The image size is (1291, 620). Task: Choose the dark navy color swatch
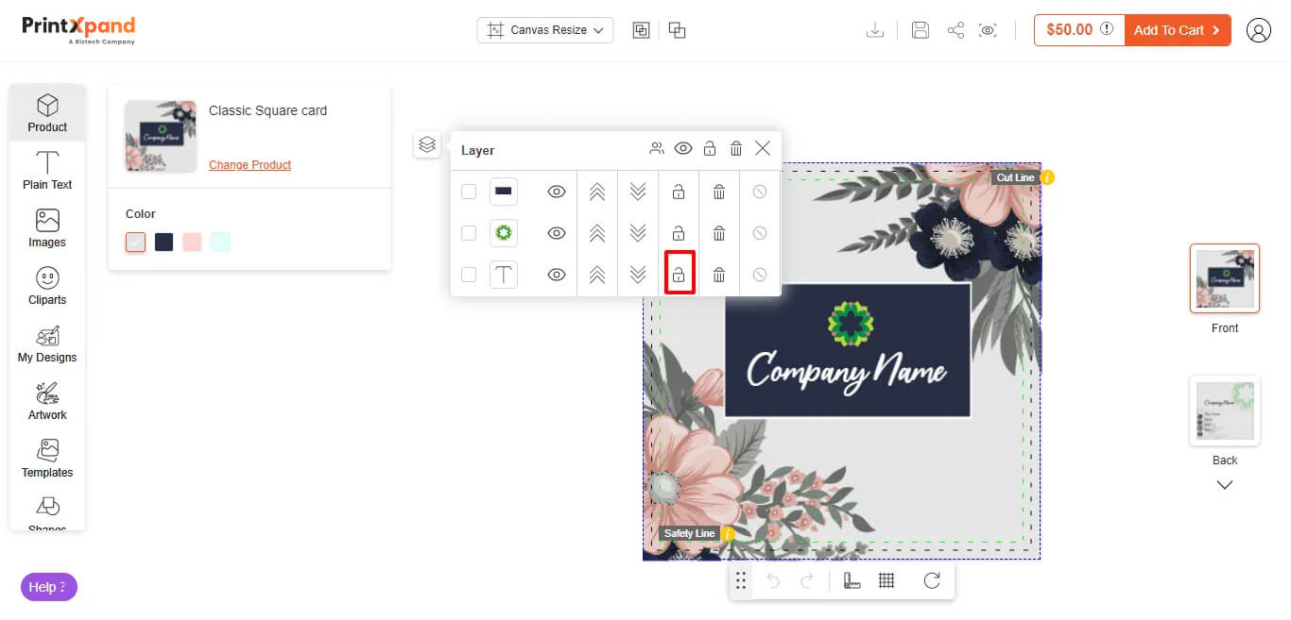[x=164, y=243]
